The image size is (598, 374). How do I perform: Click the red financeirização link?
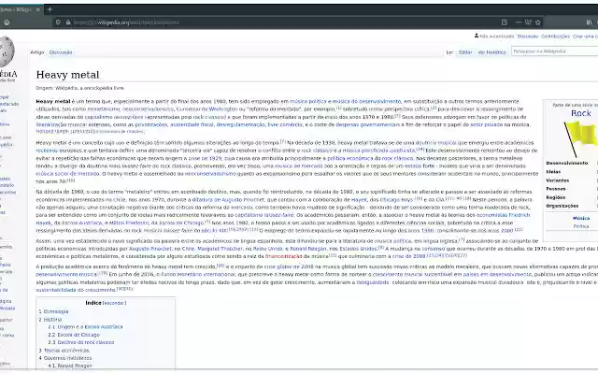click(283, 256)
